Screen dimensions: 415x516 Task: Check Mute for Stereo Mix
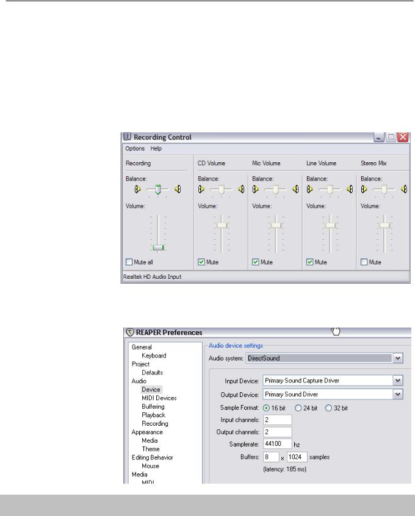click(364, 262)
